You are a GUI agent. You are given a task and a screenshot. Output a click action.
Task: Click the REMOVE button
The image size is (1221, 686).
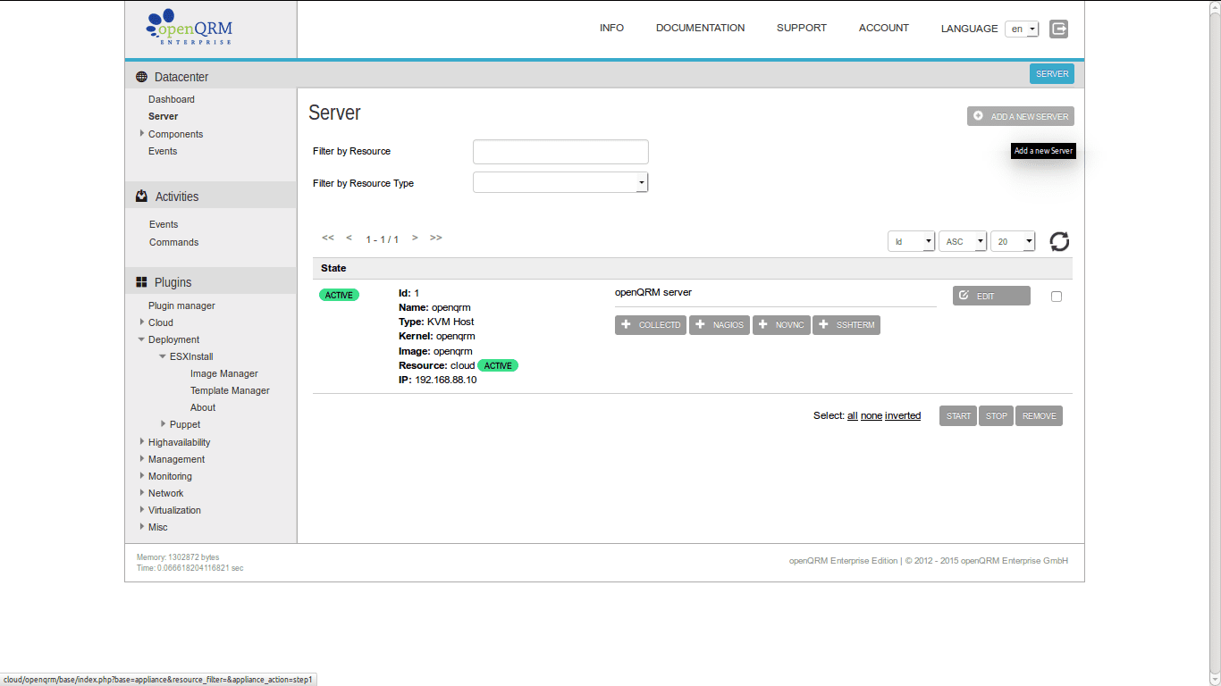[1039, 416]
